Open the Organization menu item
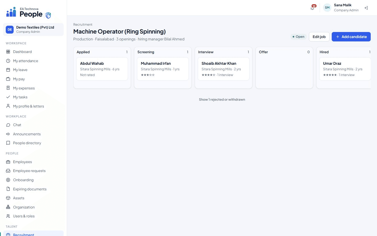Viewport: 377px width, 236px height. click(x=33, y=207)
